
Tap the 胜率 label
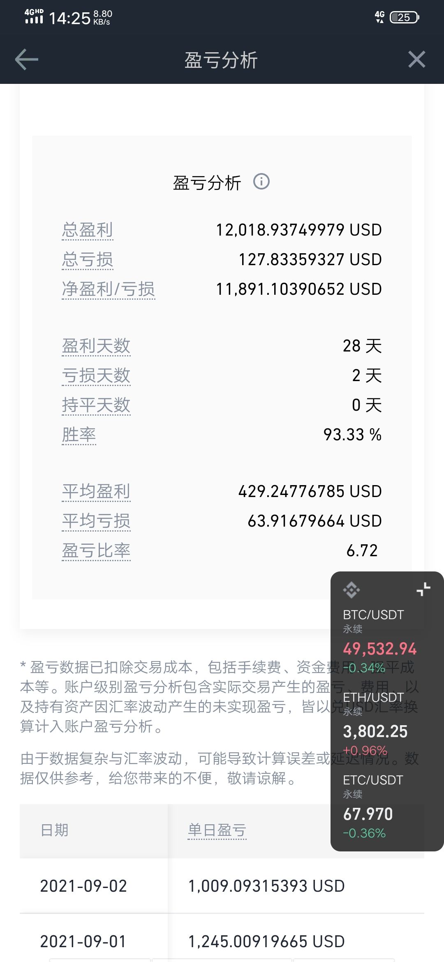click(x=79, y=435)
